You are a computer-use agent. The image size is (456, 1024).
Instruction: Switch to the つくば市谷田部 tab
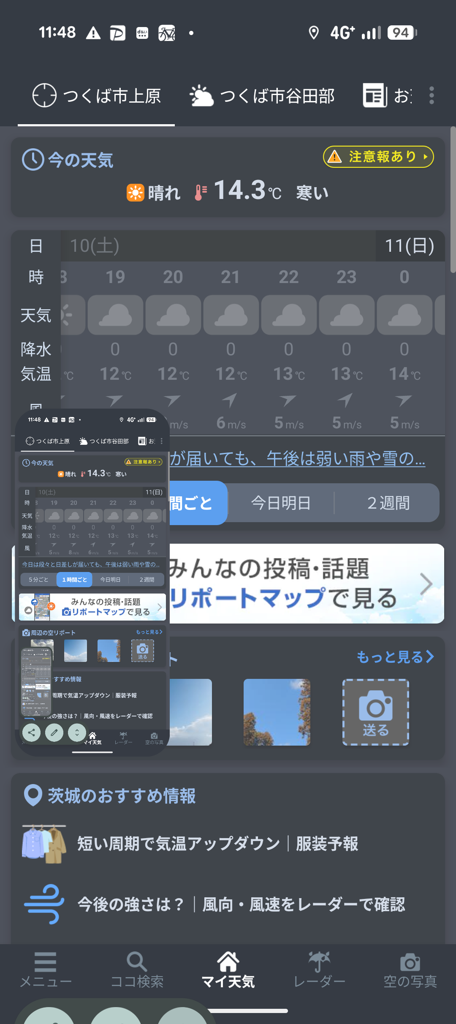pyautogui.click(x=263, y=96)
